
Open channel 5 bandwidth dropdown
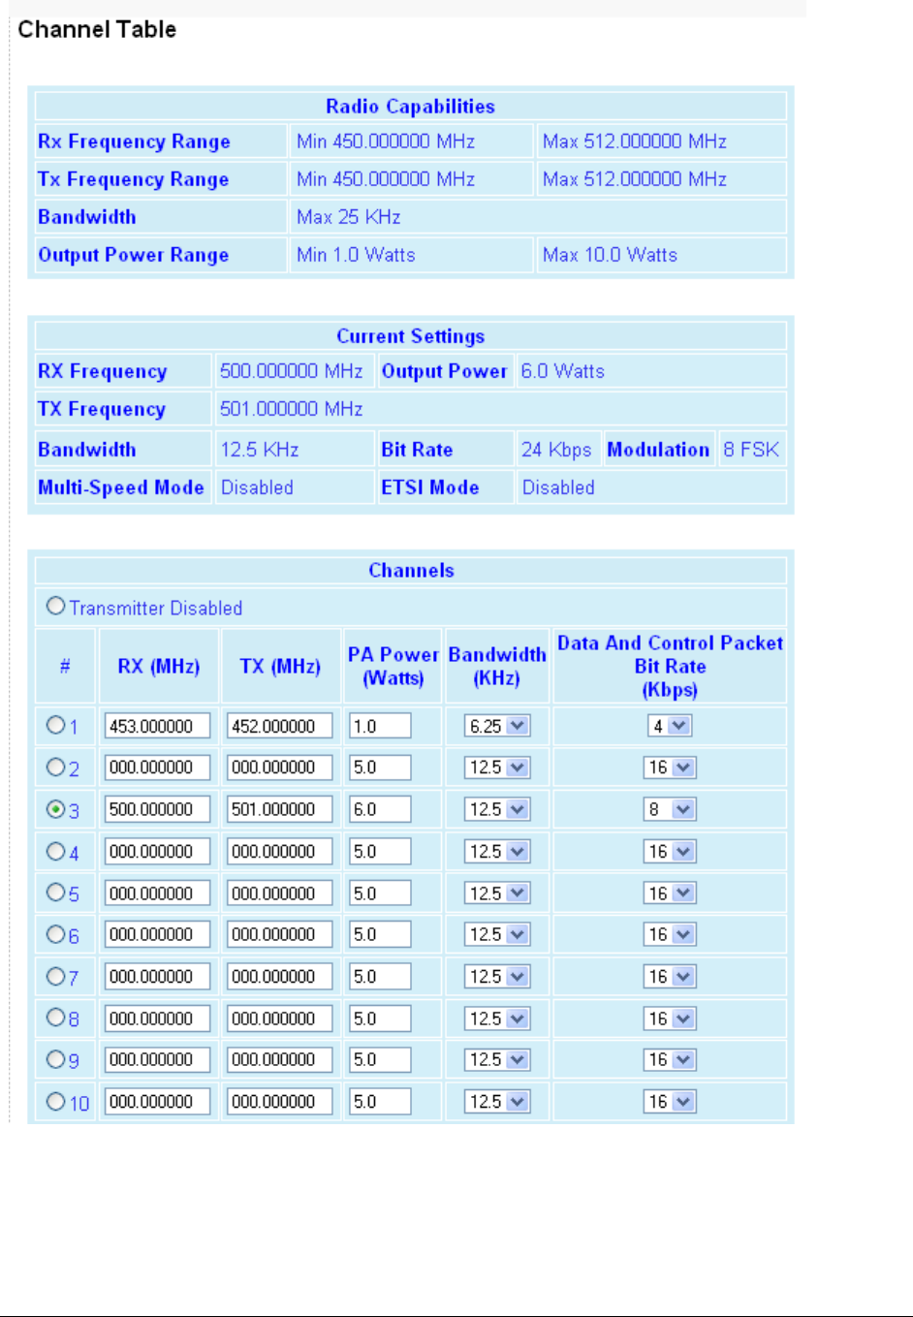pos(497,894)
